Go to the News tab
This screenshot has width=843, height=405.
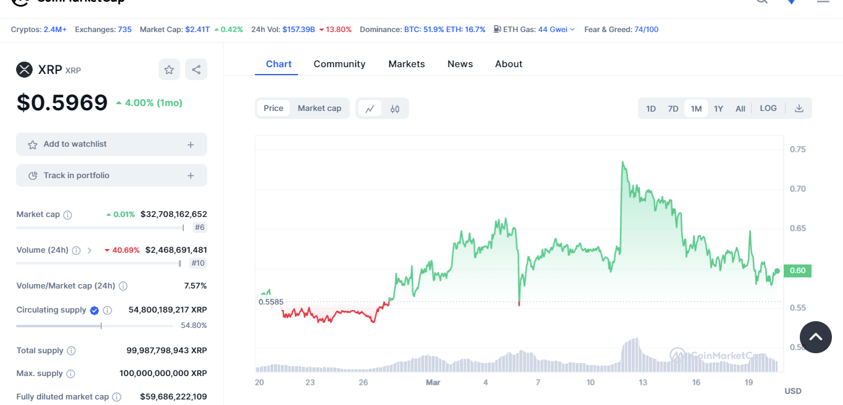click(460, 64)
